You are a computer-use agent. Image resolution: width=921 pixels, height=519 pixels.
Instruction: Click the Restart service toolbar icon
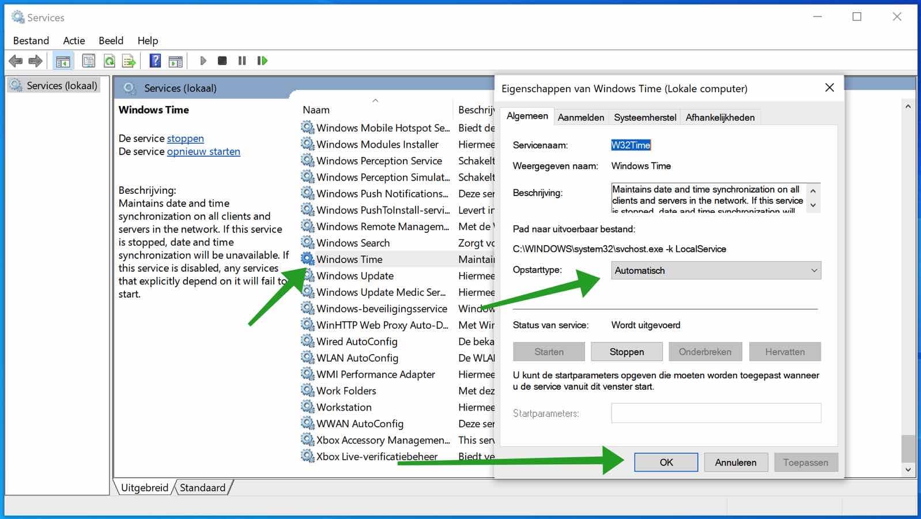262,60
